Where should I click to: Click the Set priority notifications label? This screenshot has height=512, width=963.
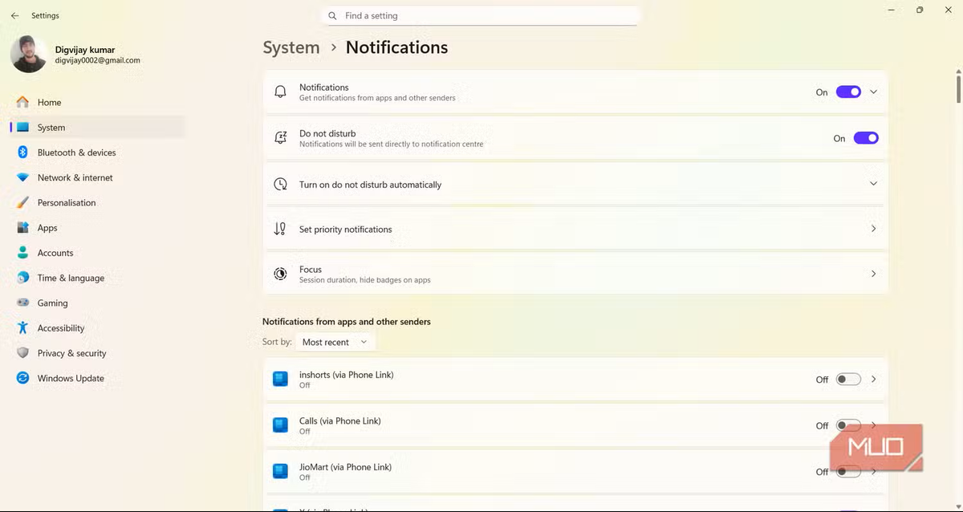[346, 230]
